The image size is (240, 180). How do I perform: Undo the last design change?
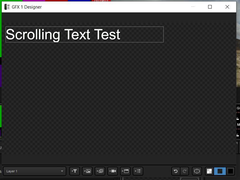[x=176, y=171]
